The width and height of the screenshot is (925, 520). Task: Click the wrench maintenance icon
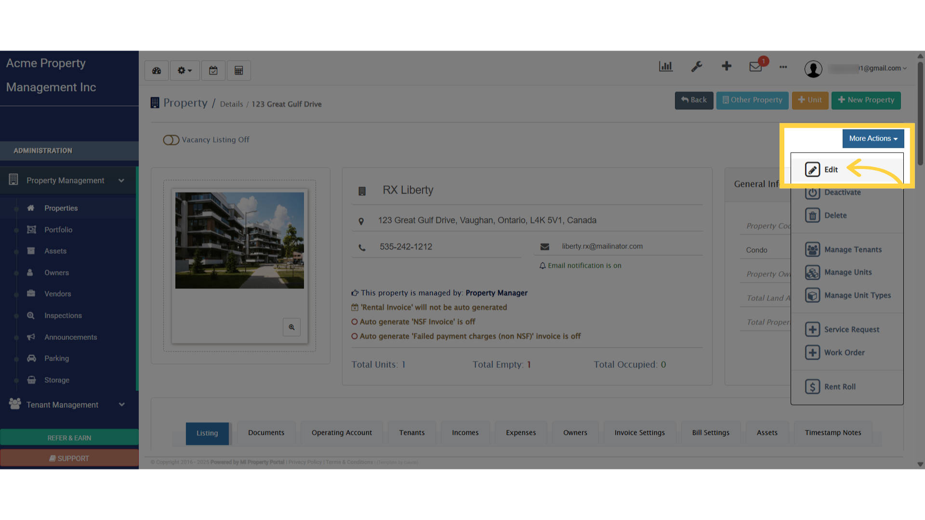pyautogui.click(x=697, y=67)
